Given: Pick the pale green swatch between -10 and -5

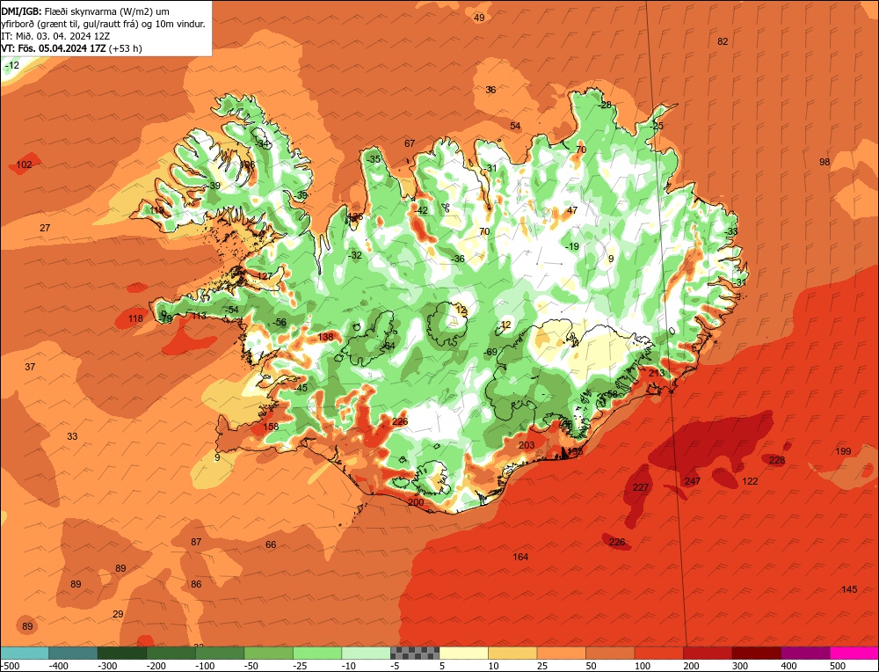Looking at the screenshot, I should click(x=366, y=653).
